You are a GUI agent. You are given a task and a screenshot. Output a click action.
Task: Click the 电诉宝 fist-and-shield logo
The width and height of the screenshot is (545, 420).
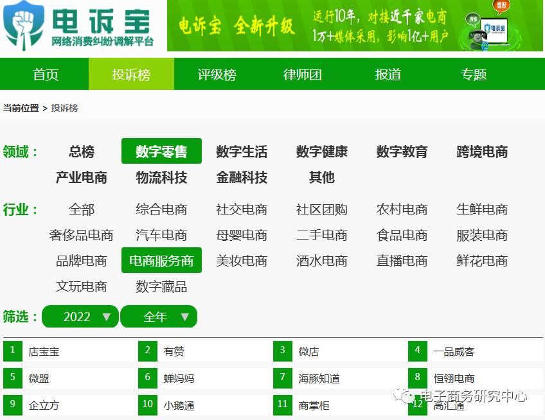point(21,27)
